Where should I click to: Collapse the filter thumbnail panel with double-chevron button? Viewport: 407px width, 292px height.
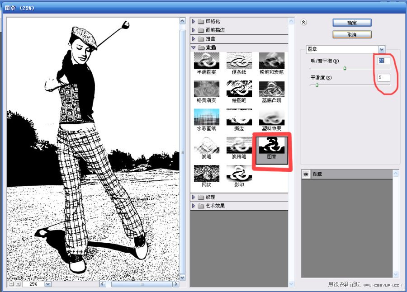(304, 22)
